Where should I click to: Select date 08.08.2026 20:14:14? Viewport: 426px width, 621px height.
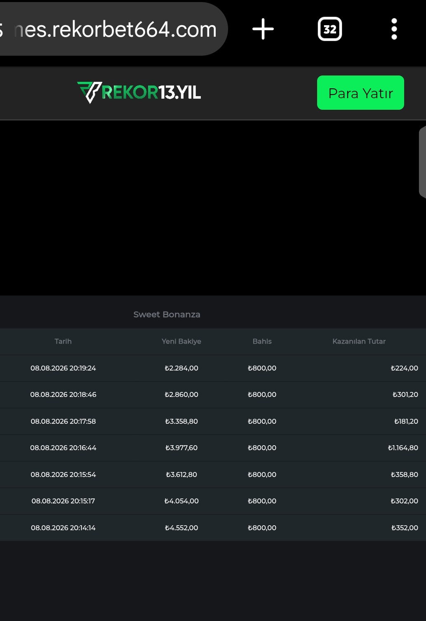pyautogui.click(x=63, y=528)
